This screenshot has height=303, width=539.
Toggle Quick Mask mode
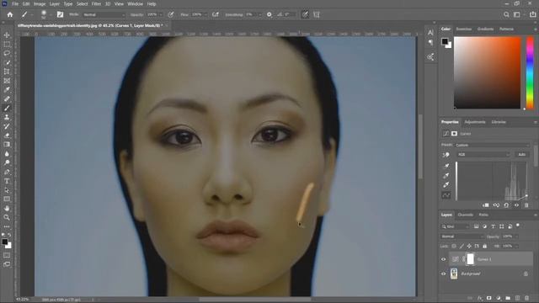7,255
